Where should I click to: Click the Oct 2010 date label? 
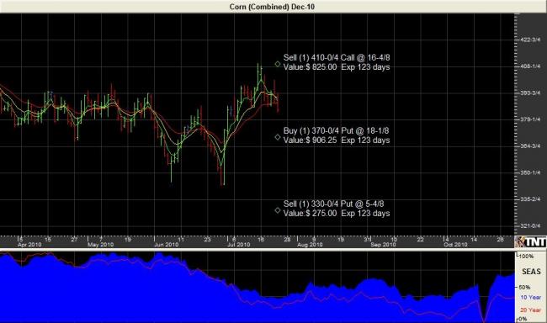click(x=455, y=245)
